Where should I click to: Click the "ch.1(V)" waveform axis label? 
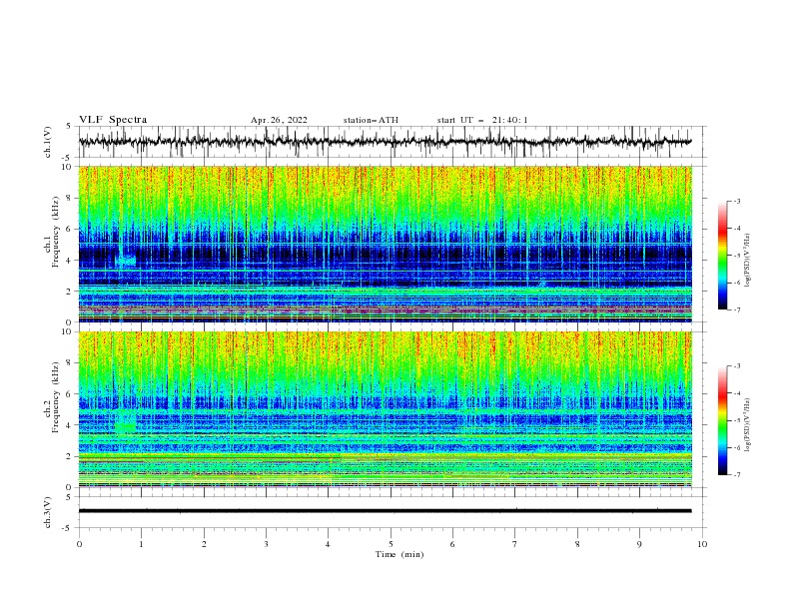pos(48,142)
